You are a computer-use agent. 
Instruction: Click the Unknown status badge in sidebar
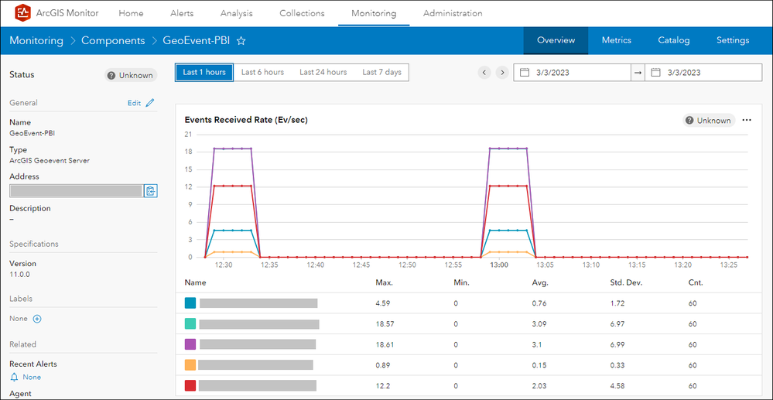(x=131, y=76)
